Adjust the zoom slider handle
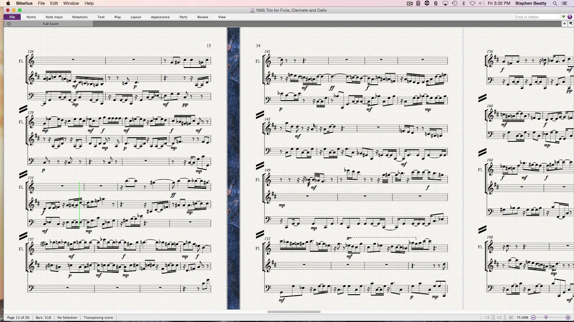574x322 pixels. [546, 317]
